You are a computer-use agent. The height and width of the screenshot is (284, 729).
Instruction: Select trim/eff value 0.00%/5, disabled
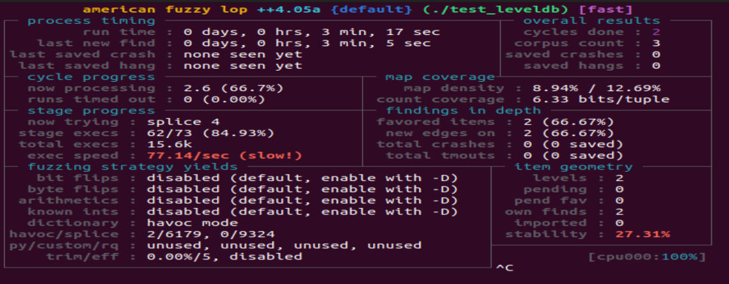coord(224,256)
